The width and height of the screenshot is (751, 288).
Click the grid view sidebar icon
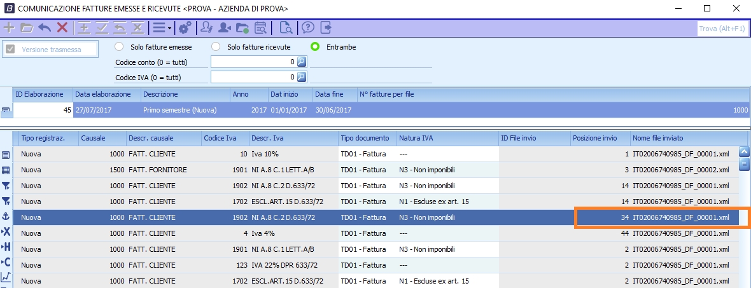(6, 170)
